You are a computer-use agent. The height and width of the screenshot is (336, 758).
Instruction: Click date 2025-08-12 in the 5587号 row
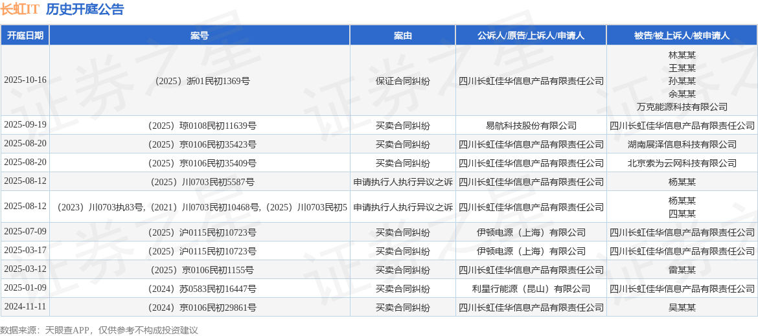[x=25, y=181]
